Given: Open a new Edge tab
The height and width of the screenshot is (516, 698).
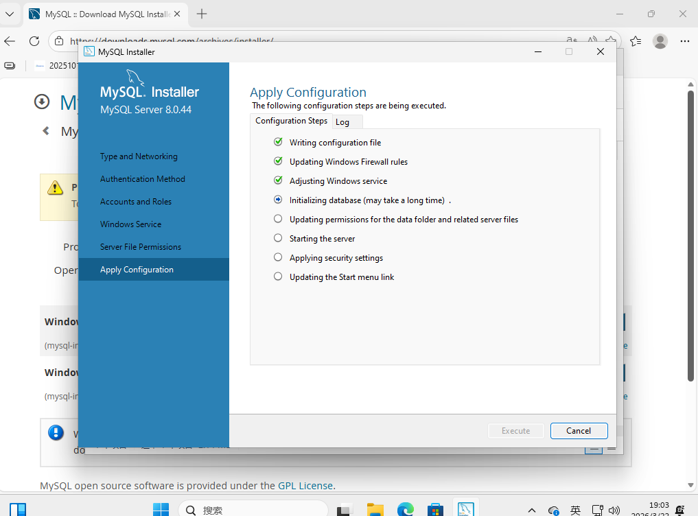Looking at the screenshot, I should pyautogui.click(x=202, y=14).
